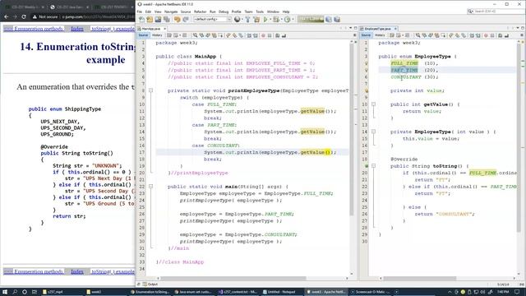Click the Undo icon in NetBeans toolbar
The image size is (526, 296).
coord(178,20)
